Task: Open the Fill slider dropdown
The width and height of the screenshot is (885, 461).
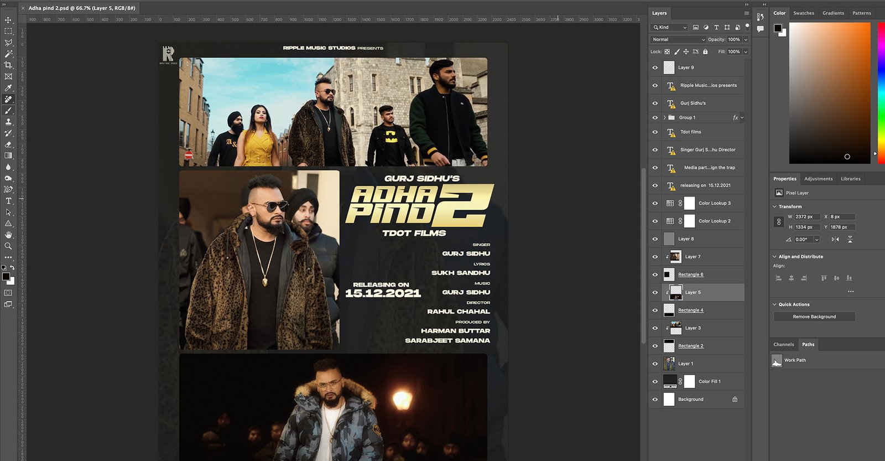Action: [746, 52]
